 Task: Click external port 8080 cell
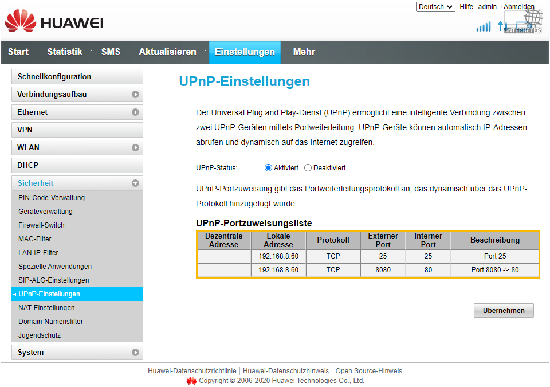(x=383, y=270)
